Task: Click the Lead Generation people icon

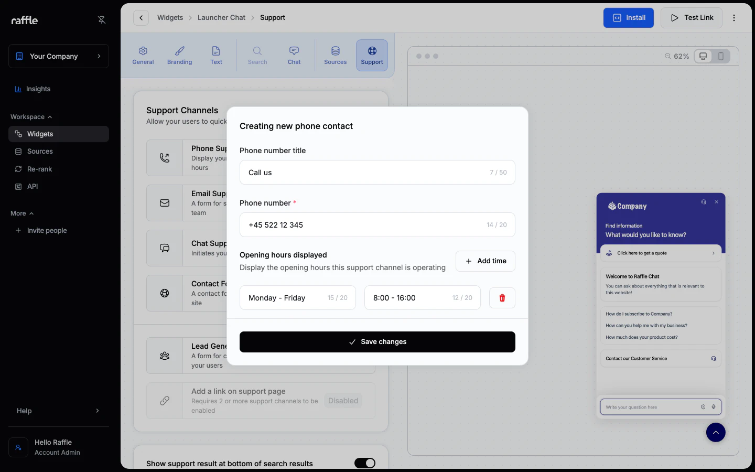Action: tap(165, 356)
